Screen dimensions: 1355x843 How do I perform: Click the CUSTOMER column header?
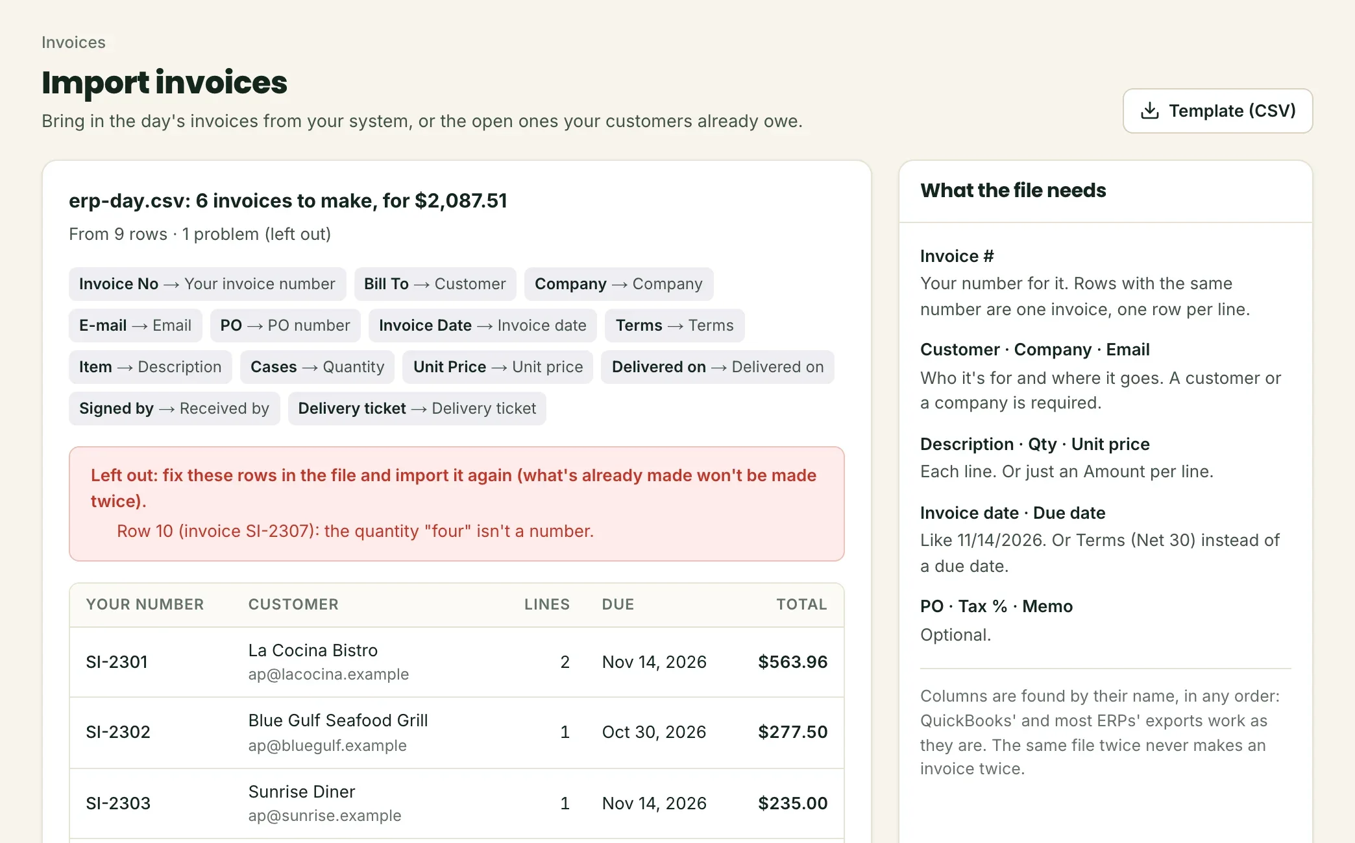pos(293,604)
